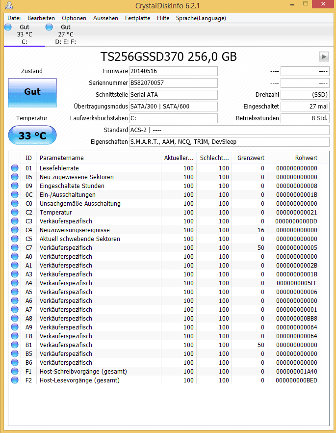336x433 pixels.
Task: Click the CrystalDiskInfo title bar app icon
Action: (9, 5)
